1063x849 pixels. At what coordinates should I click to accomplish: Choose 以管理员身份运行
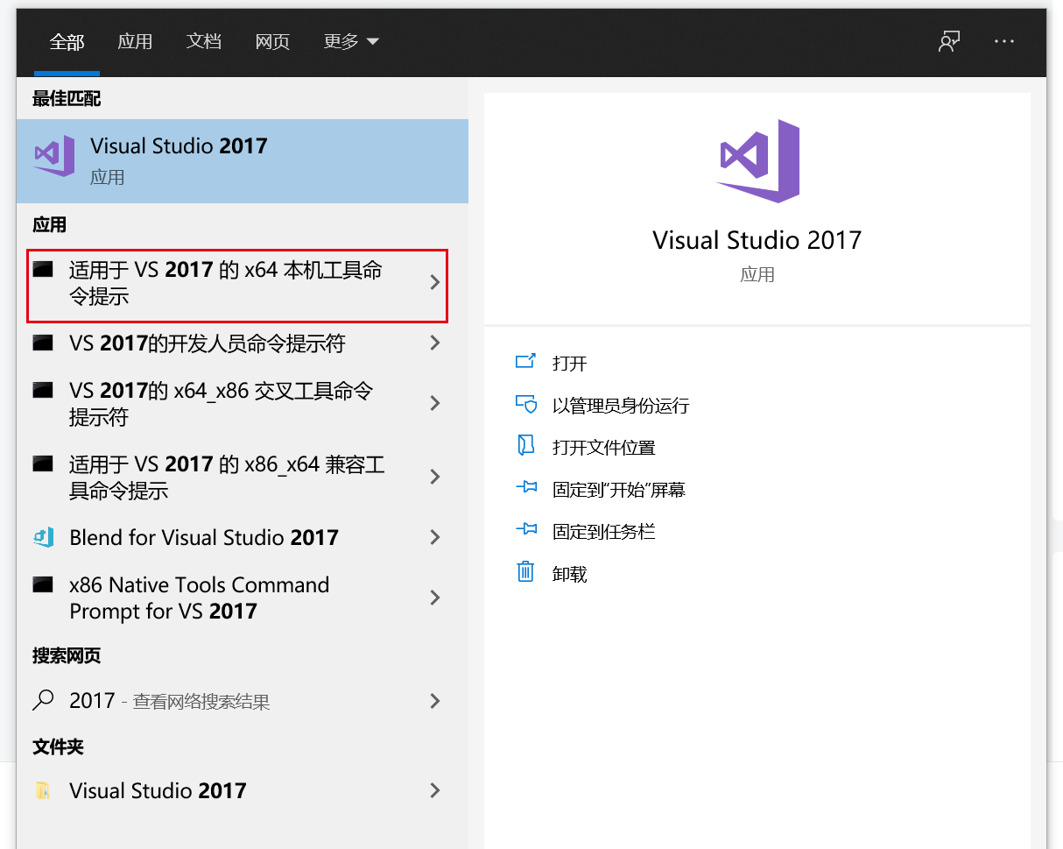(621, 405)
